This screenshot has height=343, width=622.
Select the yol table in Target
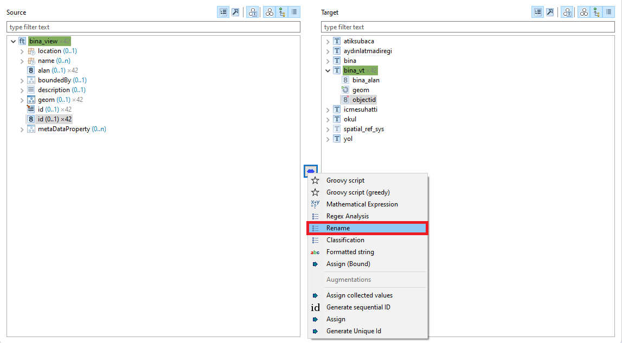tap(348, 139)
